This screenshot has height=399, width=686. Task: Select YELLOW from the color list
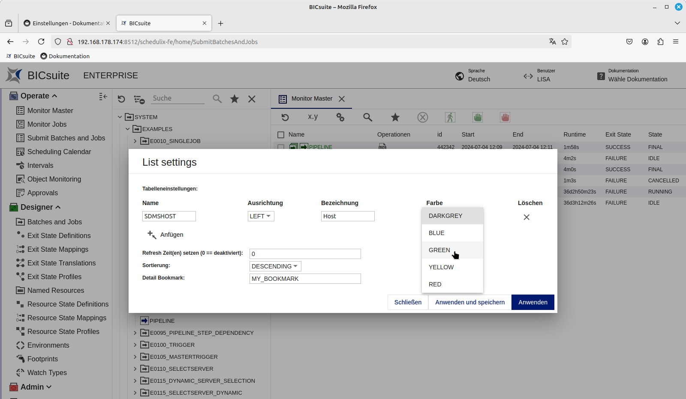[441, 267]
